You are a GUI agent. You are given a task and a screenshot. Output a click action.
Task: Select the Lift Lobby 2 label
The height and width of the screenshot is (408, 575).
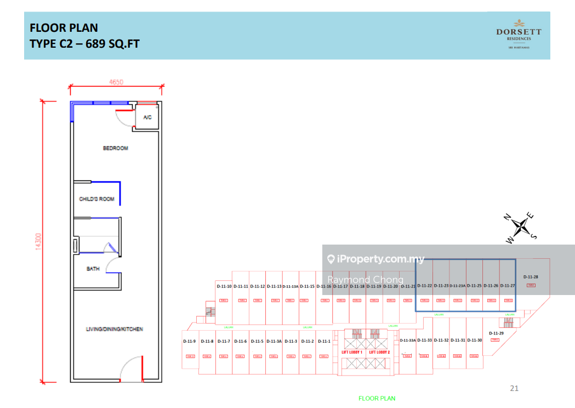point(379,352)
